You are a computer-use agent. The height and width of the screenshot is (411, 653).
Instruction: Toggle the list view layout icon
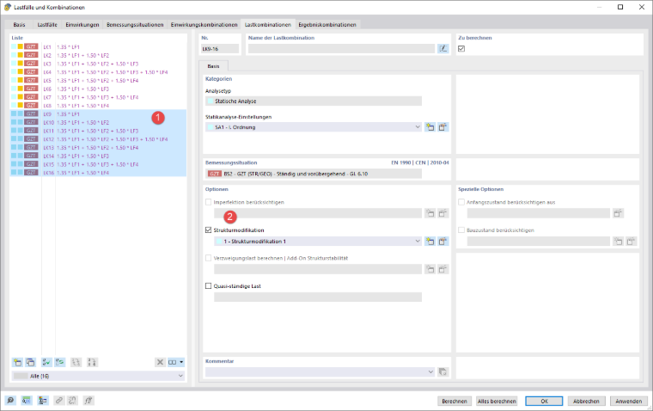pos(173,362)
